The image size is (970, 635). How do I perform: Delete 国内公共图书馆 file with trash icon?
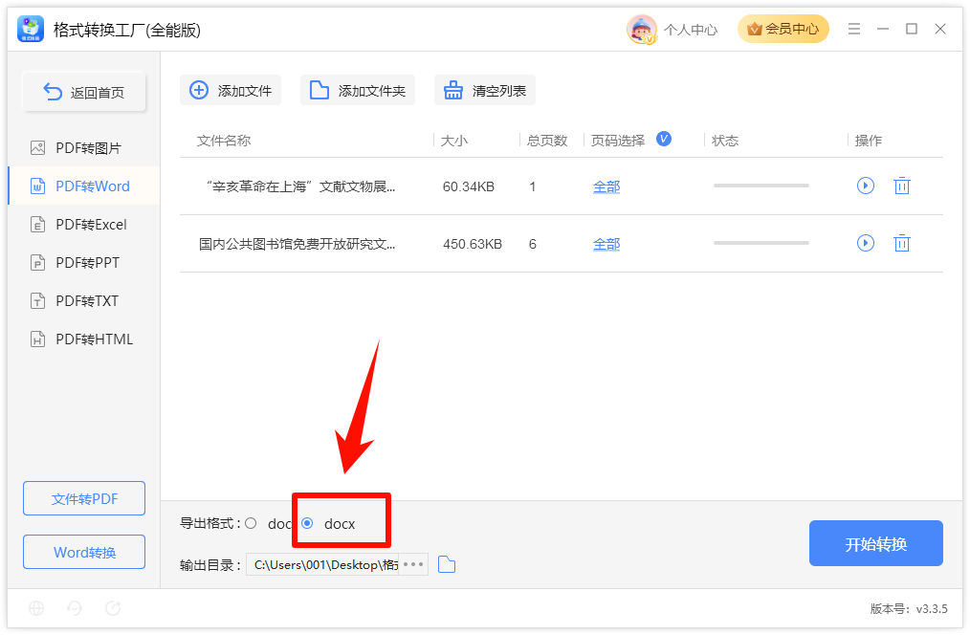[902, 243]
